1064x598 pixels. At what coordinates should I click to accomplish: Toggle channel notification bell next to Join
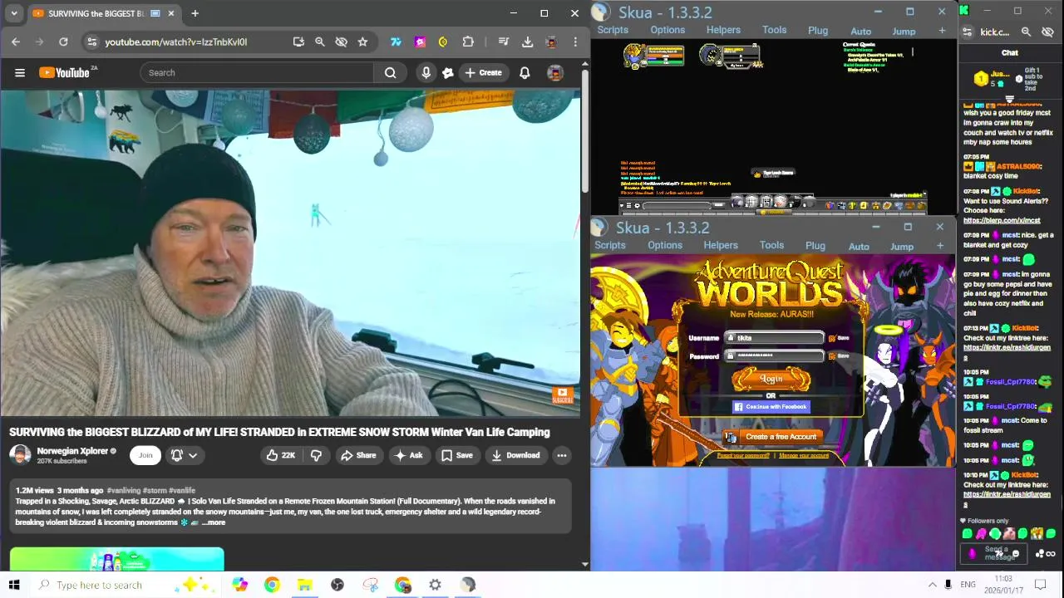pos(177,455)
